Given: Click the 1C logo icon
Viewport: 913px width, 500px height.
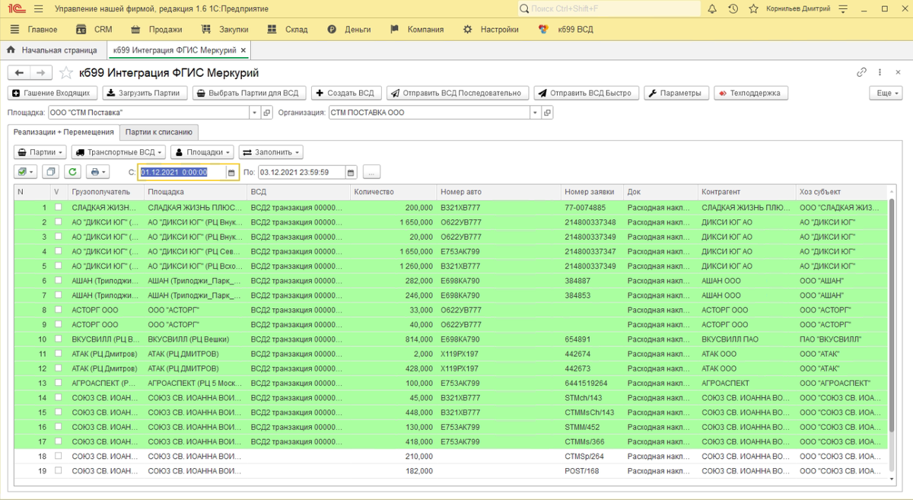Looking at the screenshot, I should [x=16, y=8].
